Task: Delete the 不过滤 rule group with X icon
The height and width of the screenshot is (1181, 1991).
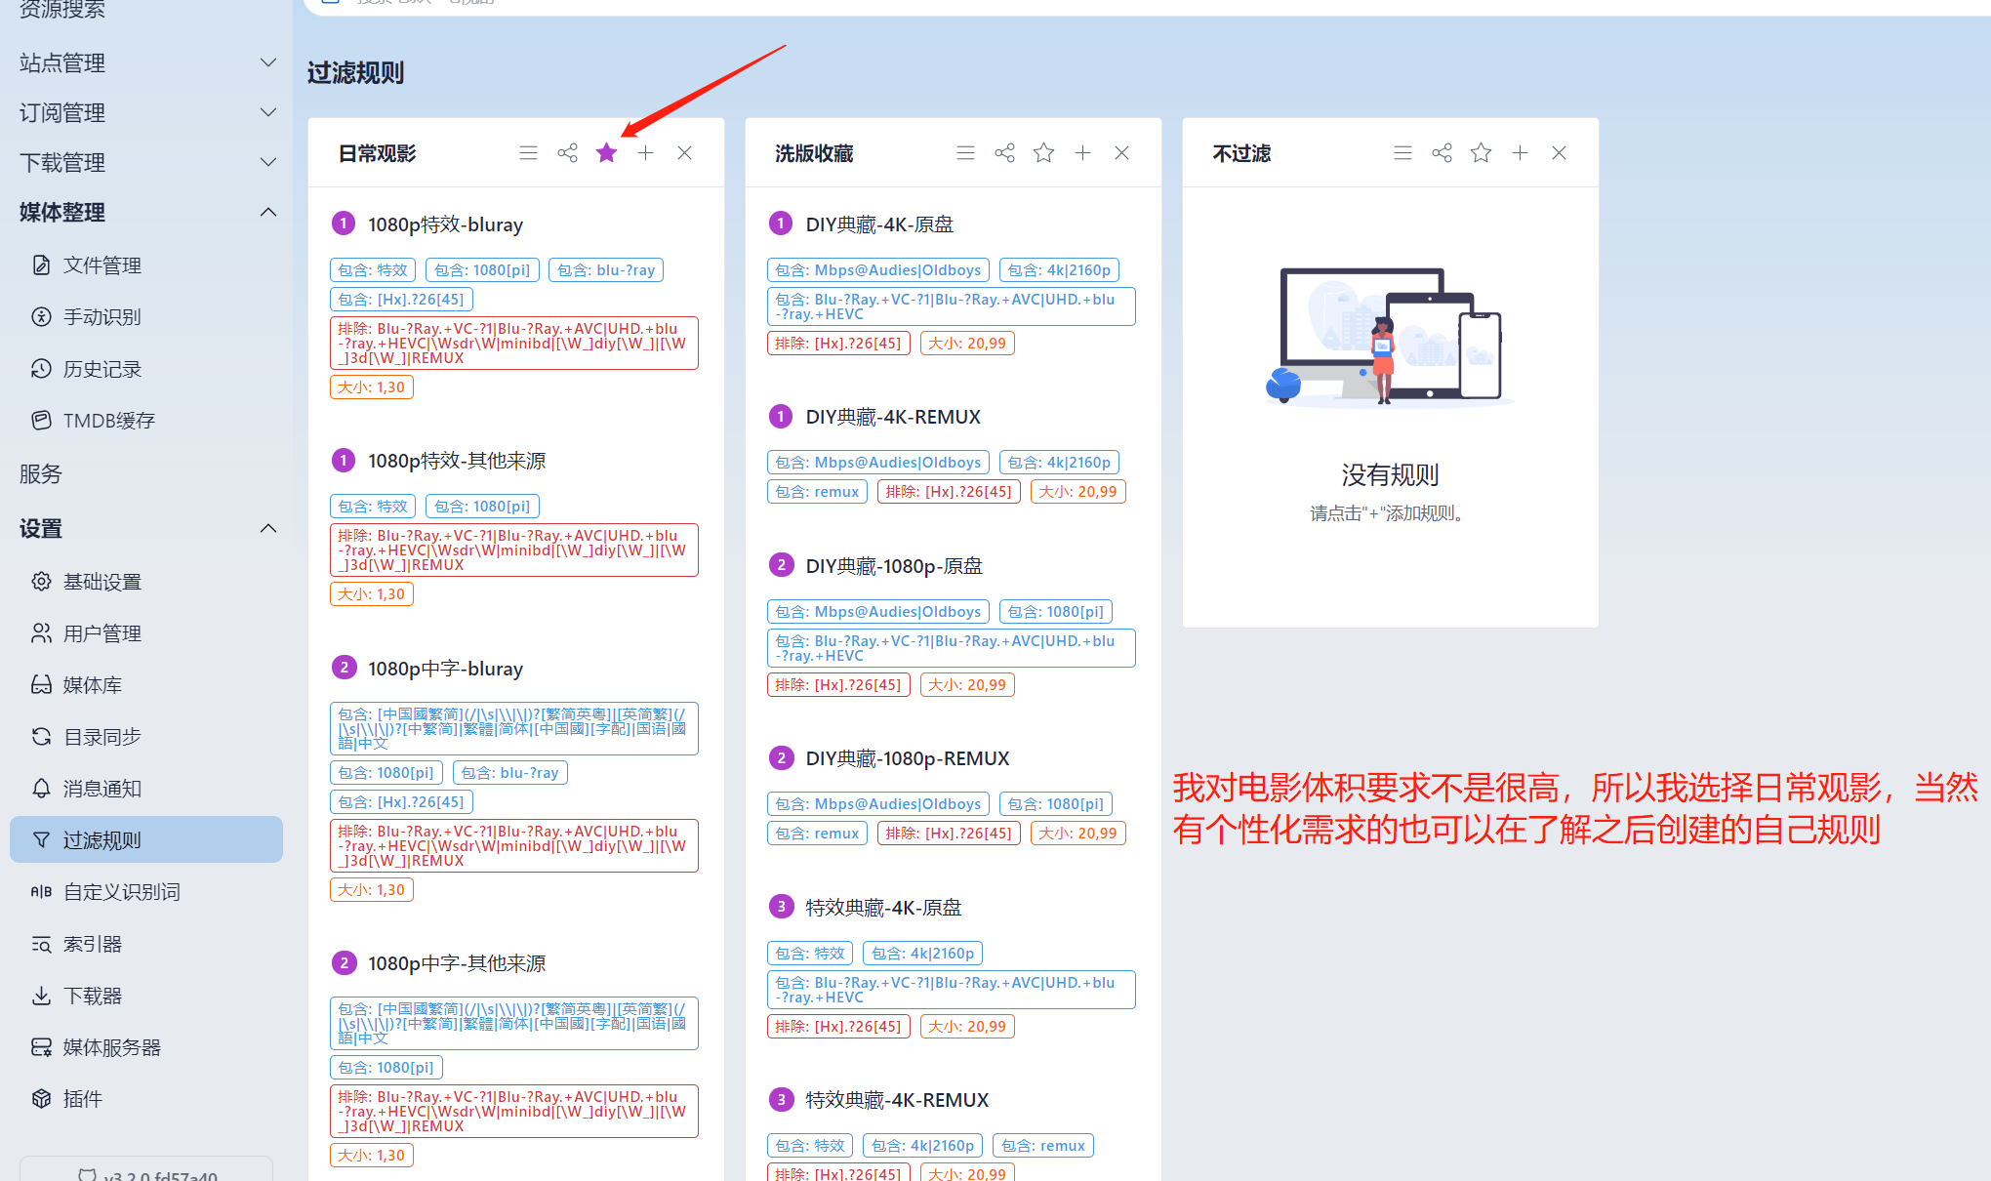Action: (x=1559, y=153)
